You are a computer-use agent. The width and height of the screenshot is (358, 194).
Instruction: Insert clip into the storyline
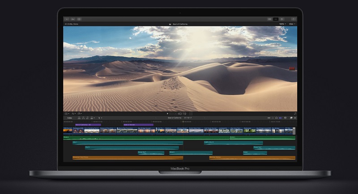[83, 118]
